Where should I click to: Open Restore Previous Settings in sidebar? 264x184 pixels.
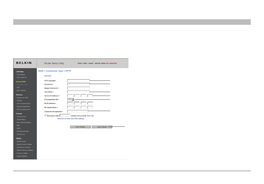[x=25, y=150]
